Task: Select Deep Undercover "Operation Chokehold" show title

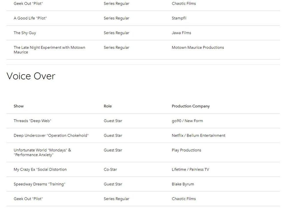Action: pos(51,136)
